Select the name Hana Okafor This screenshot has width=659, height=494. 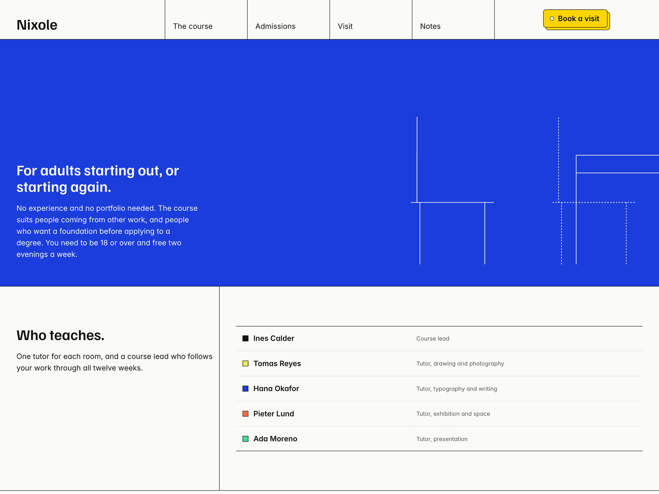tap(276, 389)
